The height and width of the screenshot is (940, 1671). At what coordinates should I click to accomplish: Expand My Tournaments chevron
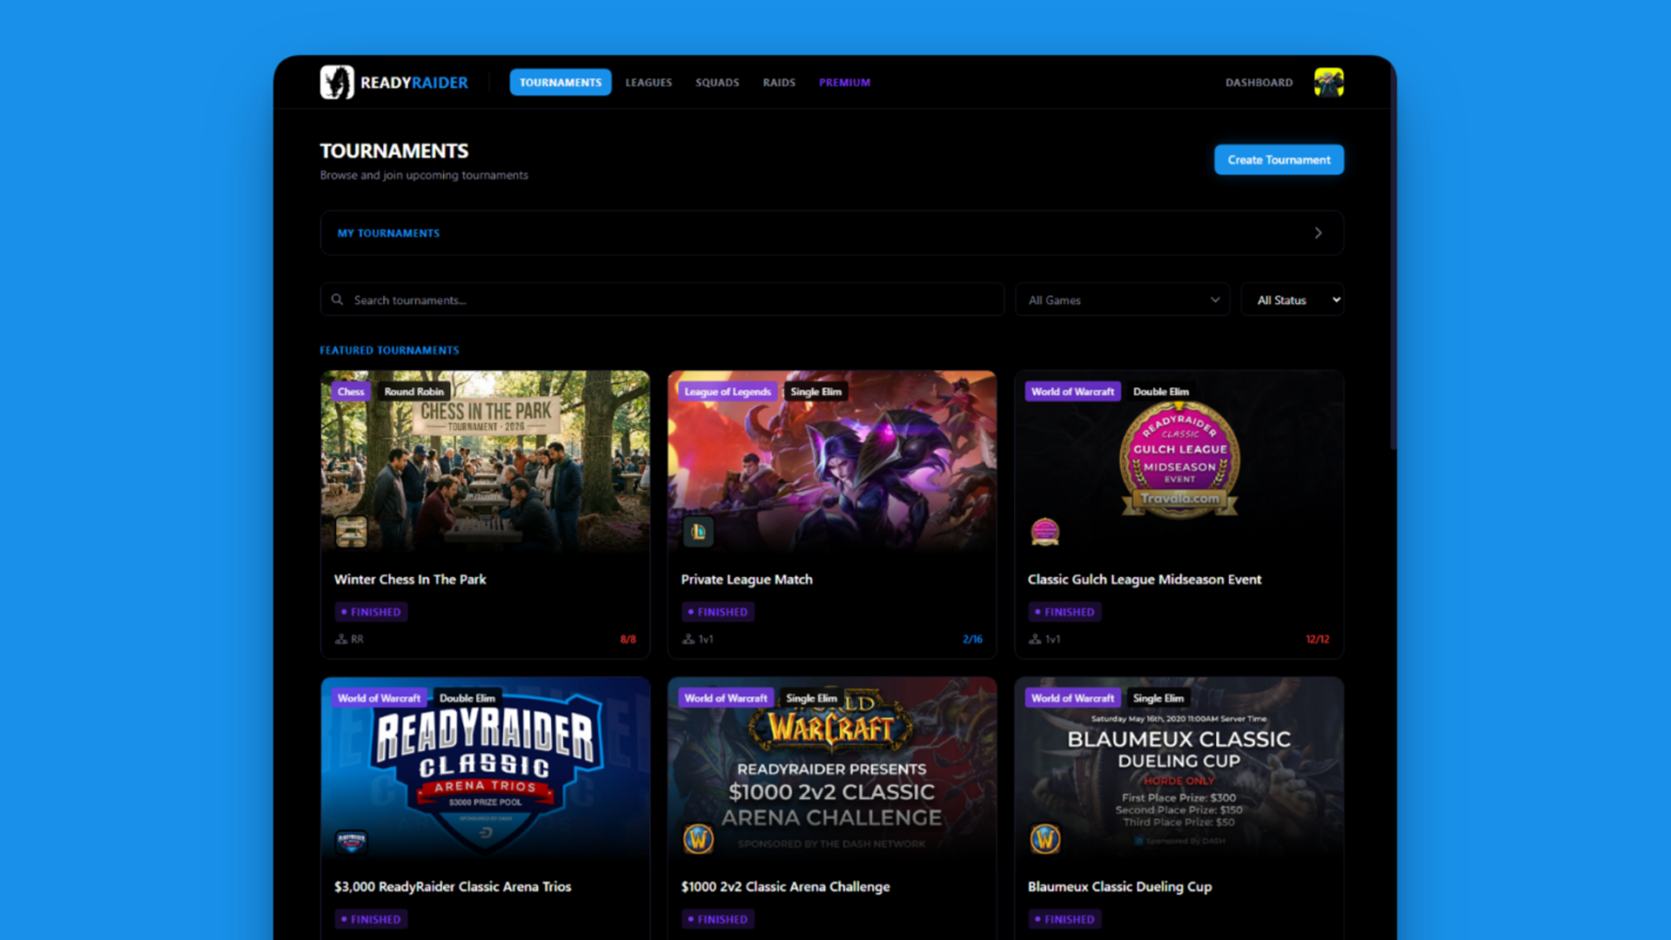[1318, 233]
